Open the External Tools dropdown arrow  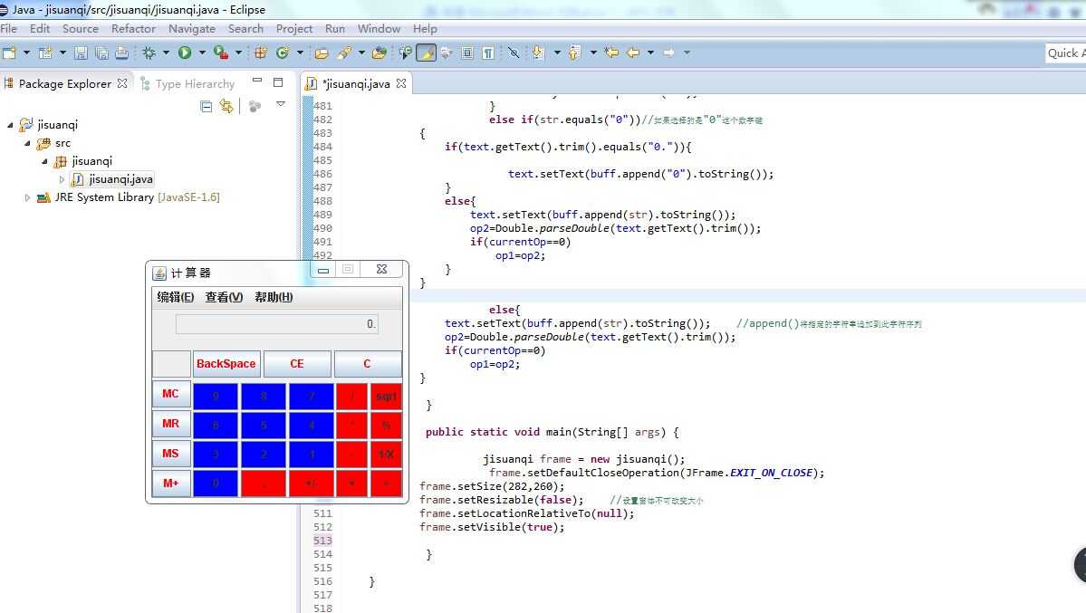point(238,53)
